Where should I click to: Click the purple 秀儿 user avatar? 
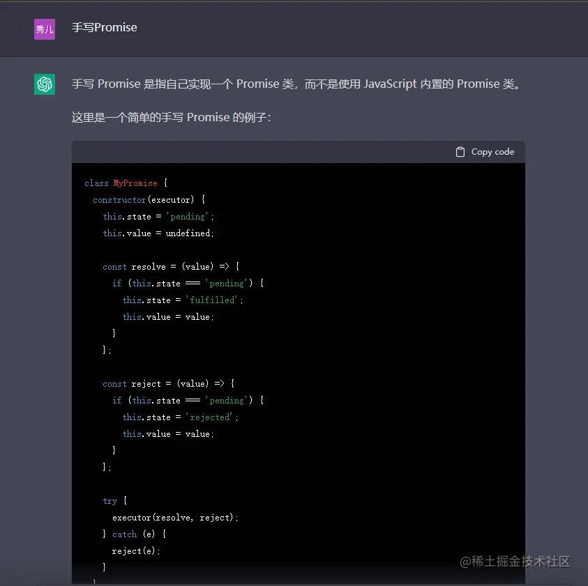[x=45, y=29]
